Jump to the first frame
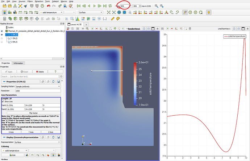Image resolution: width=250 pixels, height=161 pixels. [x=79, y=6]
